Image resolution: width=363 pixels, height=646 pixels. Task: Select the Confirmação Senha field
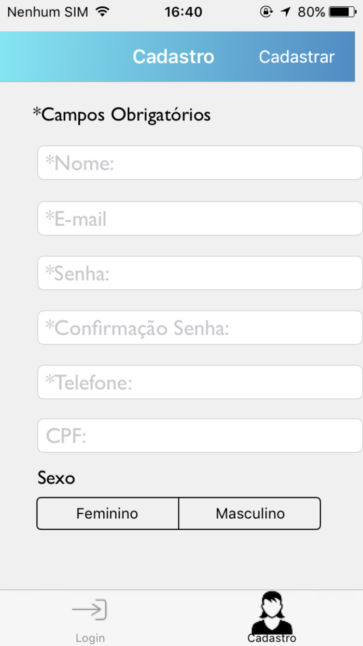pos(200,327)
